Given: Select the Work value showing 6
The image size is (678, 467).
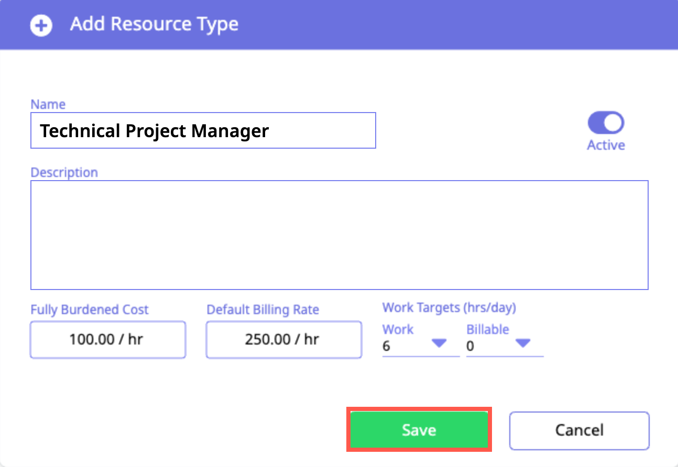Looking at the screenshot, I should pos(387,346).
